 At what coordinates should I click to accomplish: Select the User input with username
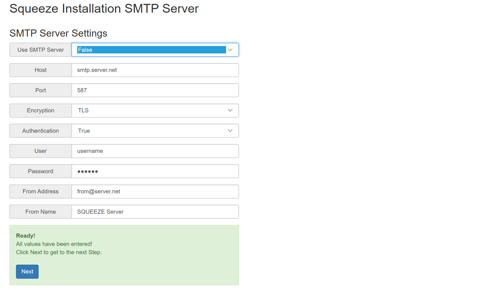[x=155, y=151]
